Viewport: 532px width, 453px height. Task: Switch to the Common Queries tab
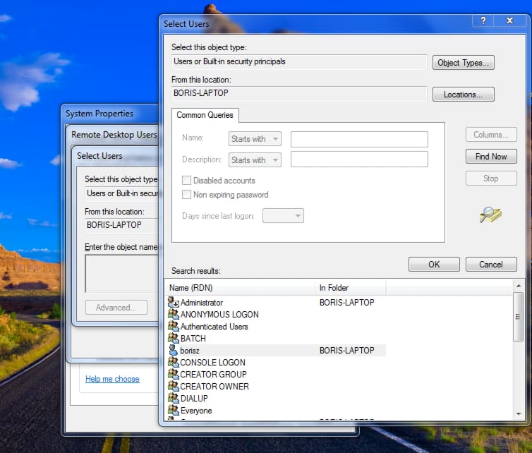click(x=205, y=115)
